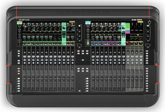This screenshot has width=165, height=112.
Task: Click the Allen & Heath logo
Action: 137,20
